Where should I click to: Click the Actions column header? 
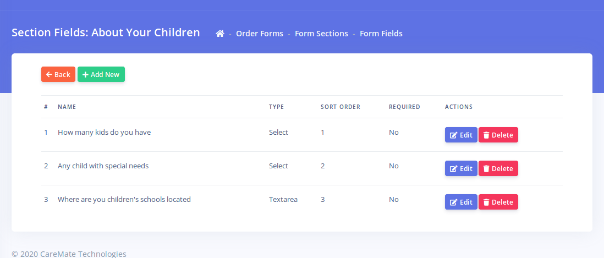458,107
